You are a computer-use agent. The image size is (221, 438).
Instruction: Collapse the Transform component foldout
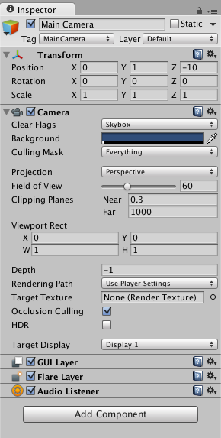point(7,55)
